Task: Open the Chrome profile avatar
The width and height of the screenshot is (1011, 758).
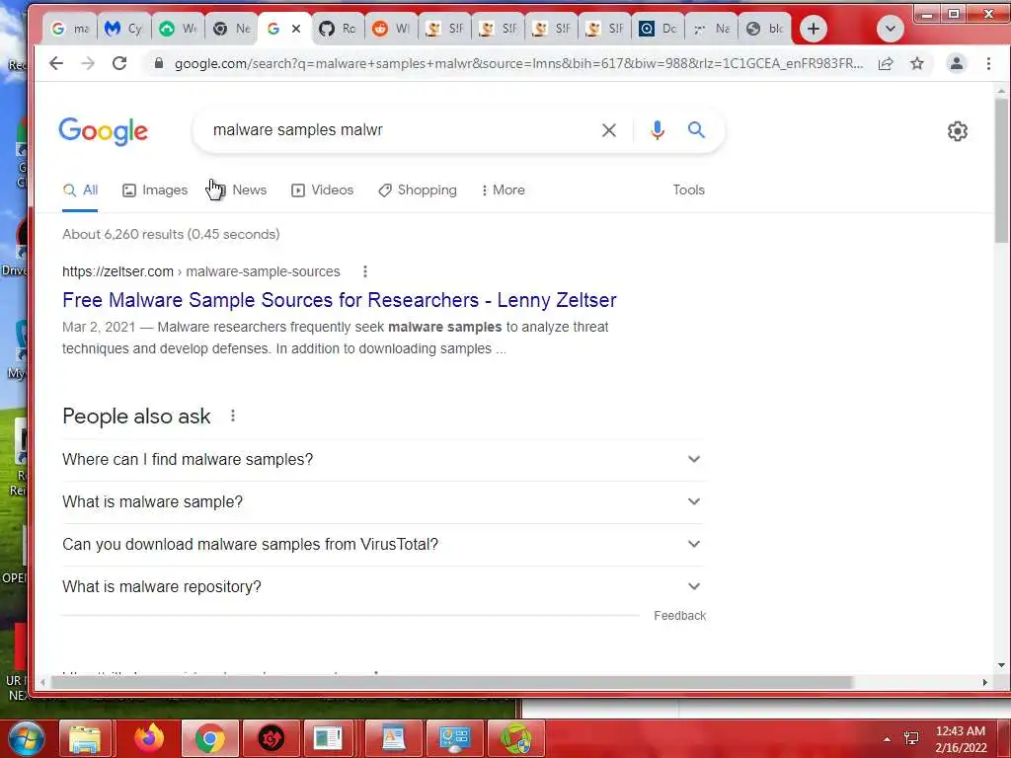Action: [x=956, y=63]
